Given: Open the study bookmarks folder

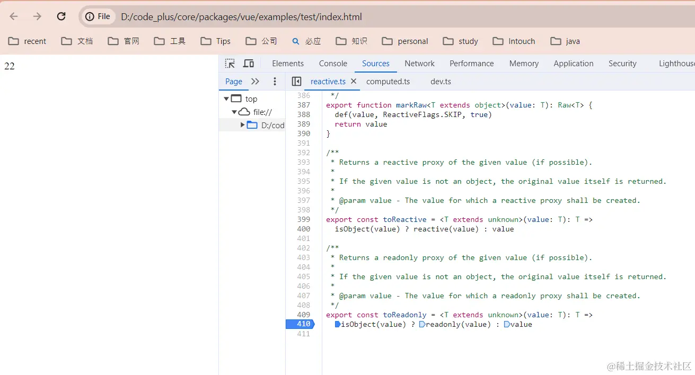Looking at the screenshot, I should 461,41.
